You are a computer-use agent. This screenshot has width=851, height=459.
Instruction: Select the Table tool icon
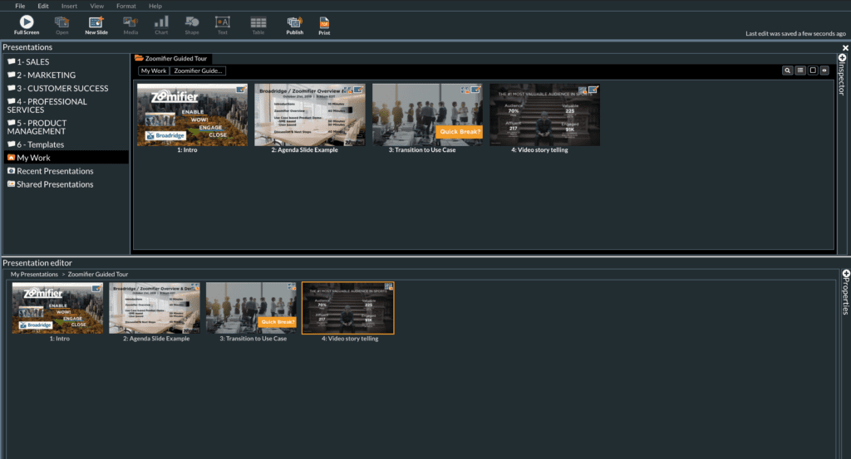click(x=258, y=25)
